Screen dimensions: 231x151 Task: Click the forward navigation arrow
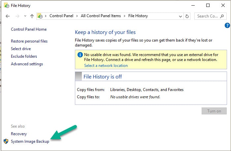[x=17, y=16]
